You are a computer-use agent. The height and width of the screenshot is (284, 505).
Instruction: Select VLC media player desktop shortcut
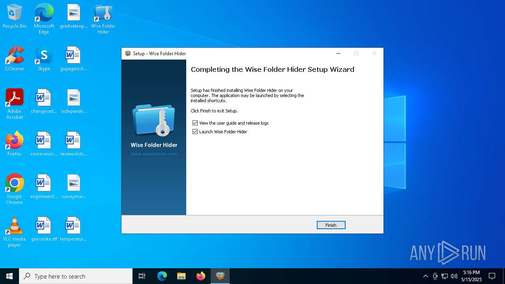(15, 232)
